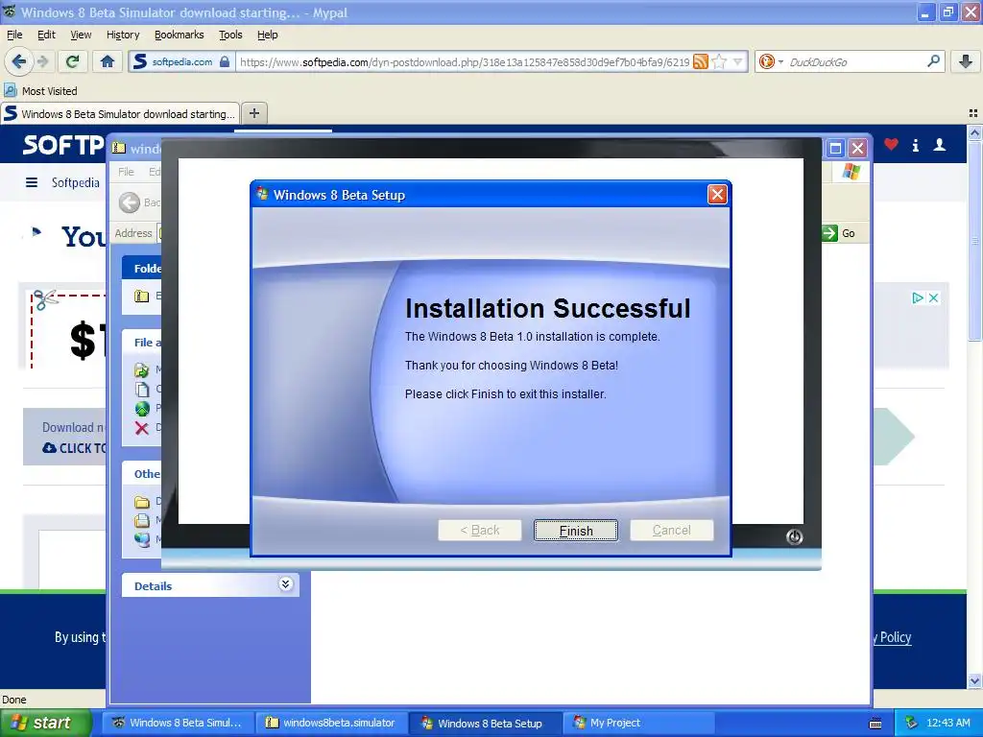Click the folder icon under Other places
Image resolution: width=983 pixels, height=737 pixels.
tap(142, 501)
